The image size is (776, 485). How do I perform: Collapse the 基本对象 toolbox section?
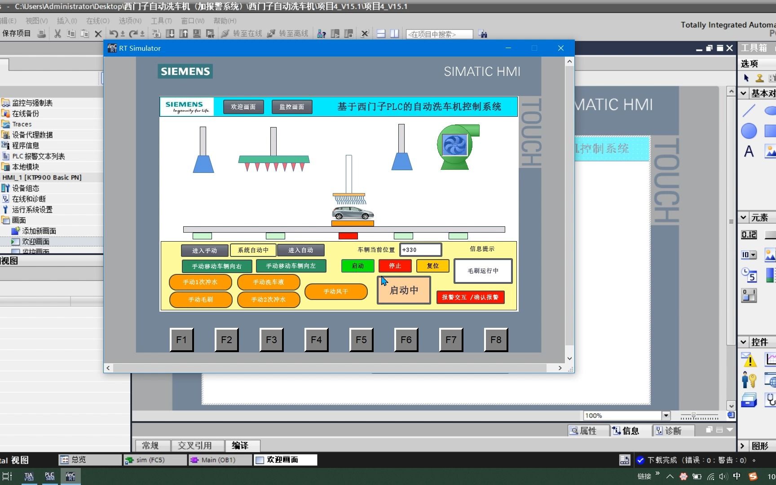point(744,93)
